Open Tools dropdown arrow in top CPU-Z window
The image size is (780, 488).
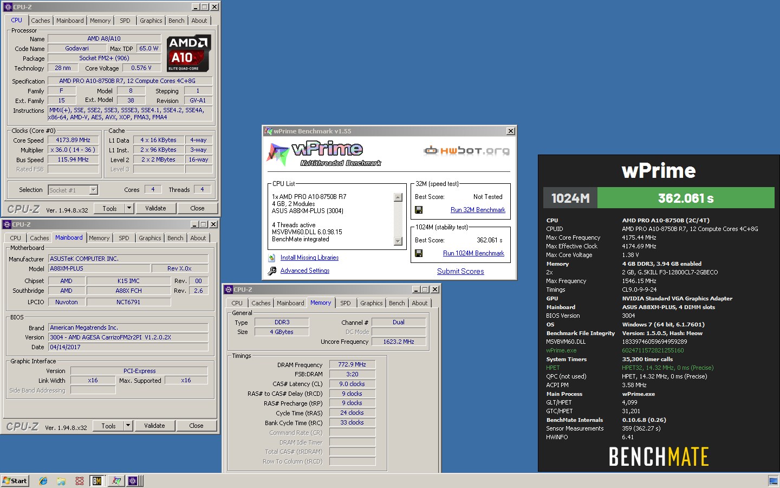point(129,208)
